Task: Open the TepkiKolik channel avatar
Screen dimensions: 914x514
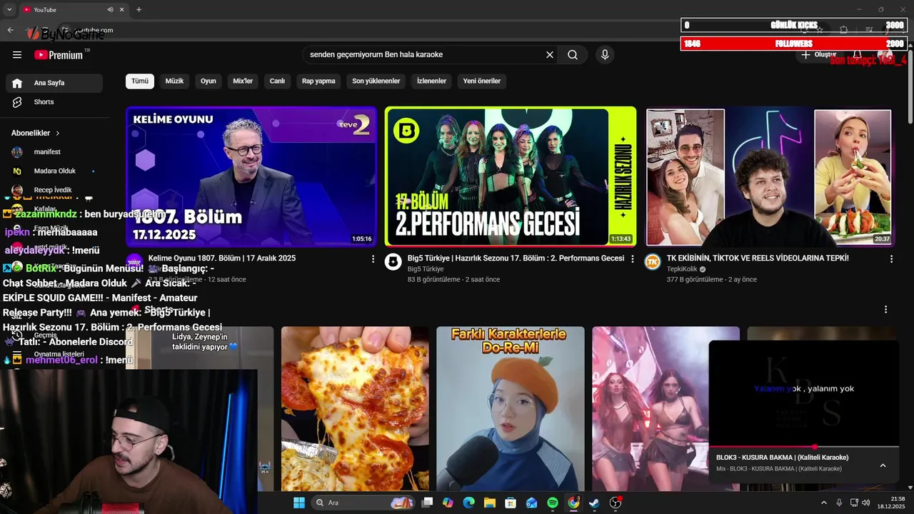Action: (x=653, y=262)
